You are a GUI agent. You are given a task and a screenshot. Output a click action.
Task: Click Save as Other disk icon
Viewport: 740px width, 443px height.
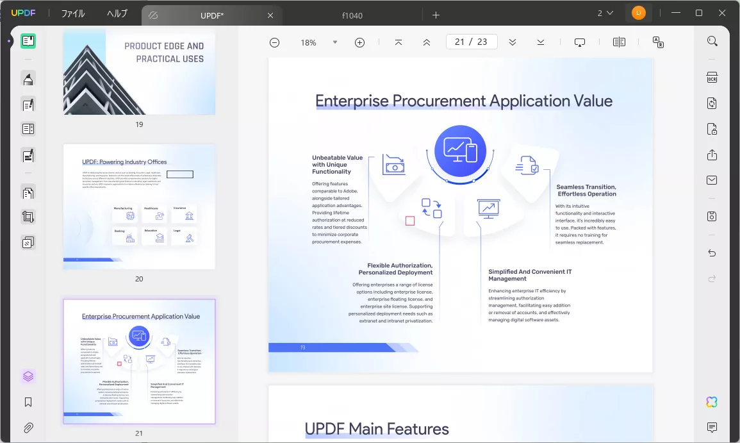coord(712,216)
